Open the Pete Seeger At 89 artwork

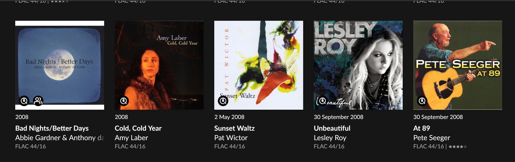[x=458, y=65]
